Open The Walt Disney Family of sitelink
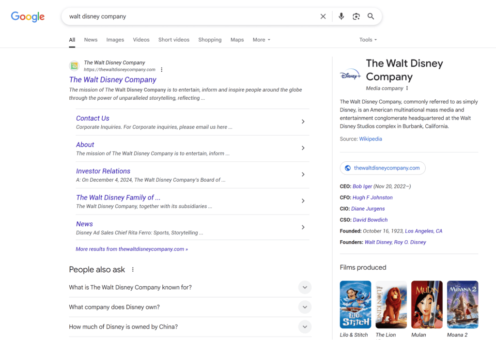The height and width of the screenshot is (340, 496). [118, 198]
